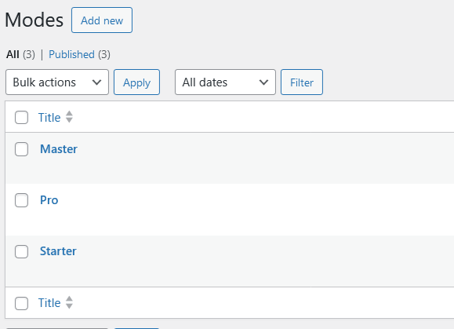Toggle the select-all checkbox in the footer
454x329 pixels.
pos(21,303)
